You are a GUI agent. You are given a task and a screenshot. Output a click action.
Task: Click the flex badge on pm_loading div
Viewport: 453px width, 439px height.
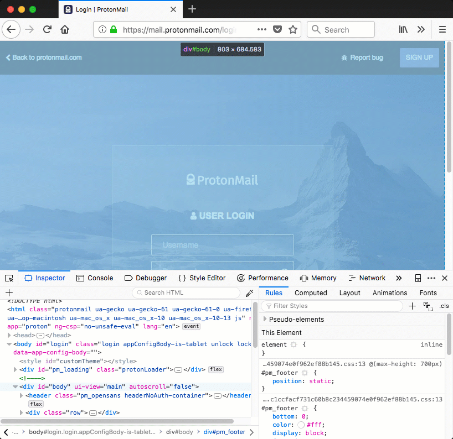pos(216,369)
